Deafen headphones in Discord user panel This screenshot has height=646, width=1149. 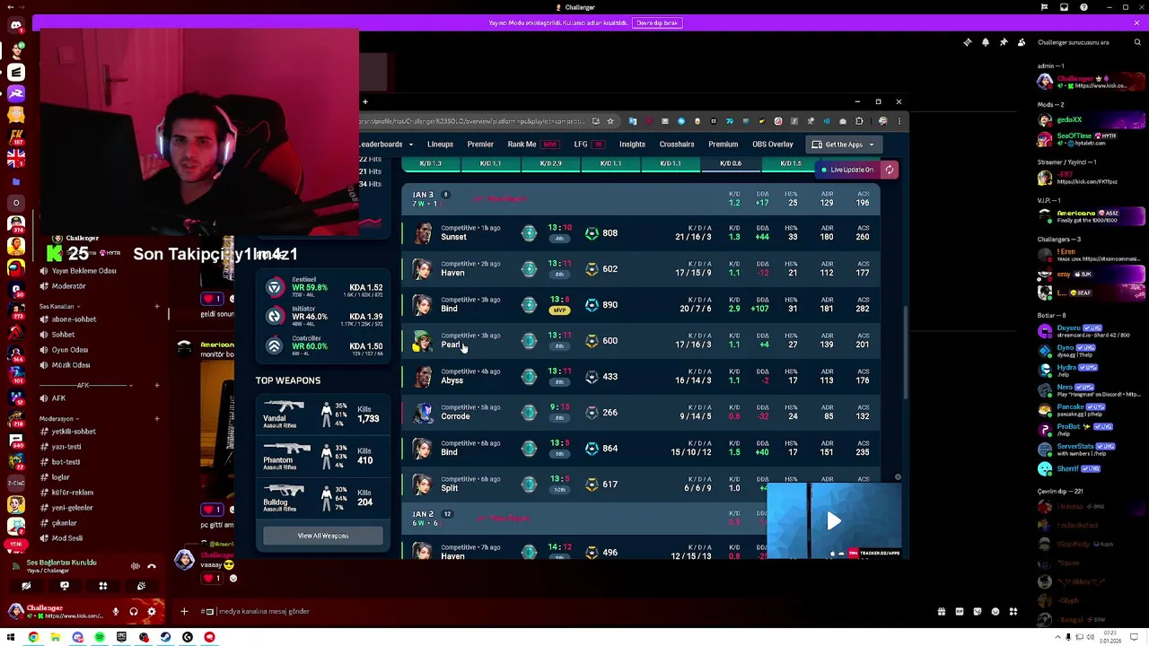coord(133,612)
